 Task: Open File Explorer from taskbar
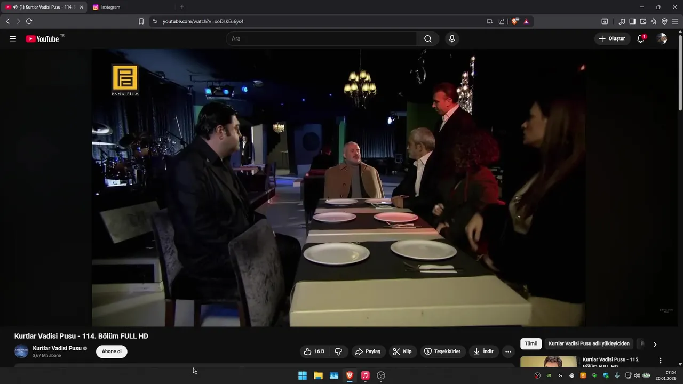click(x=318, y=375)
